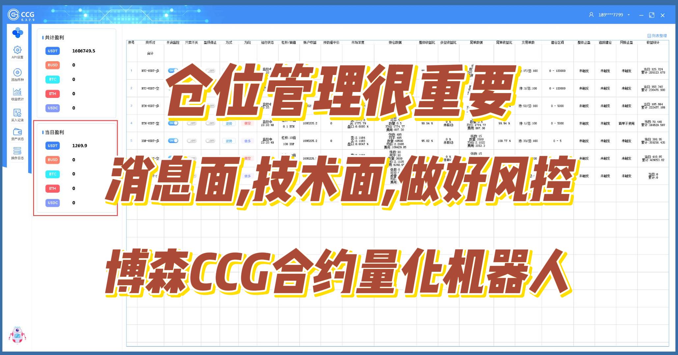The width and height of the screenshot is (678, 355).
Task: Click BTC badge under 当日盈利
Action: point(52,174)
